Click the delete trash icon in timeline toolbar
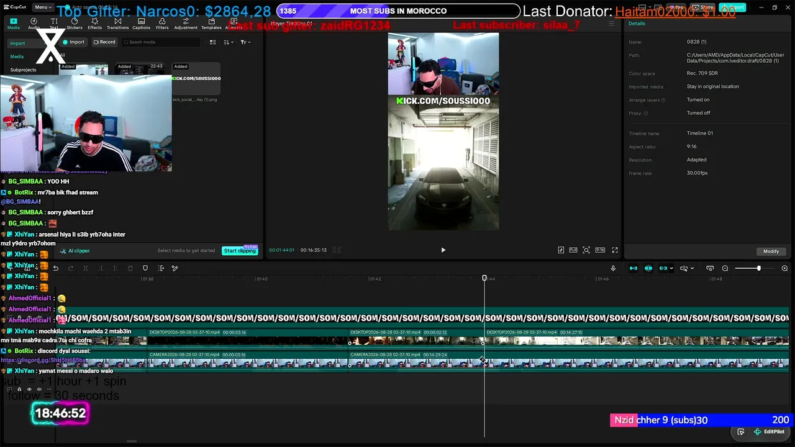The image size is (795, 447). pyautogui.click(x=130, y=268)
